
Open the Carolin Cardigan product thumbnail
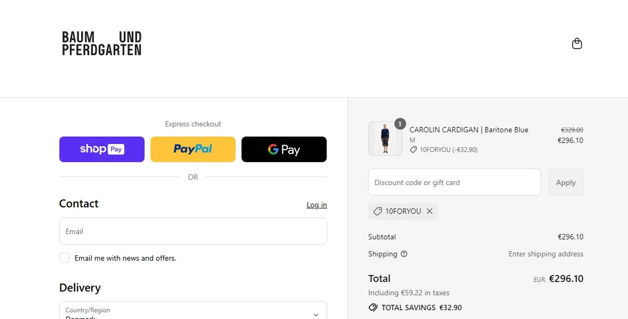pos(385,139)
